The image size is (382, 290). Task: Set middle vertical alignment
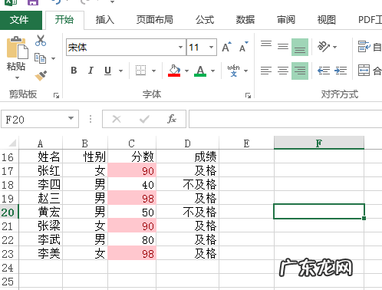coord(283,47)
